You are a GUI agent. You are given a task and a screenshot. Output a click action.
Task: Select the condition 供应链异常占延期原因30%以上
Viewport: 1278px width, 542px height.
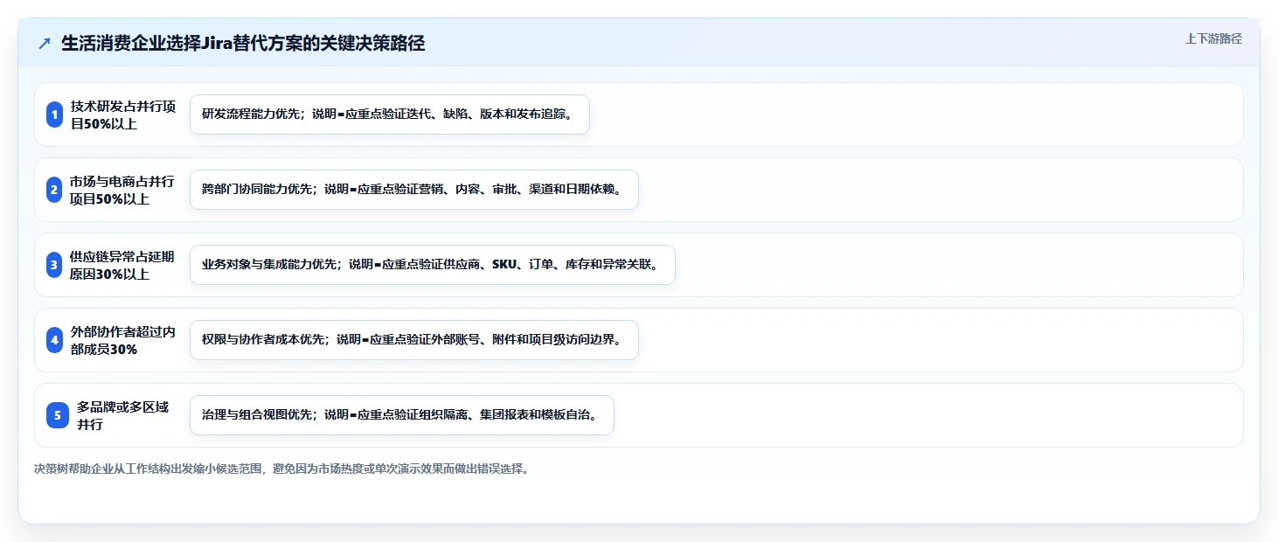pyautogui.click(x=123, y=265)
